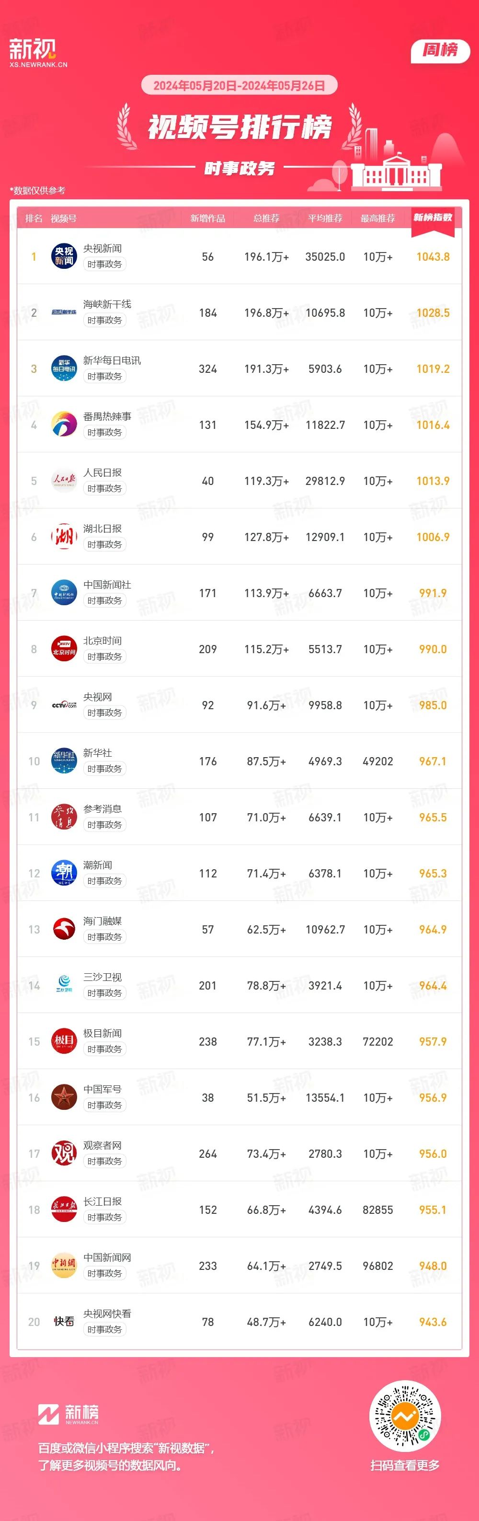
Task: Click the 央视新闻 channel avatar icon
Action: coord(64,256)
